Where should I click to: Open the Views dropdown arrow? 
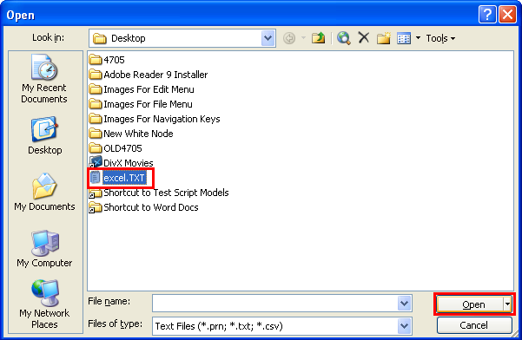pyautogui.click(x=418, y=38)
